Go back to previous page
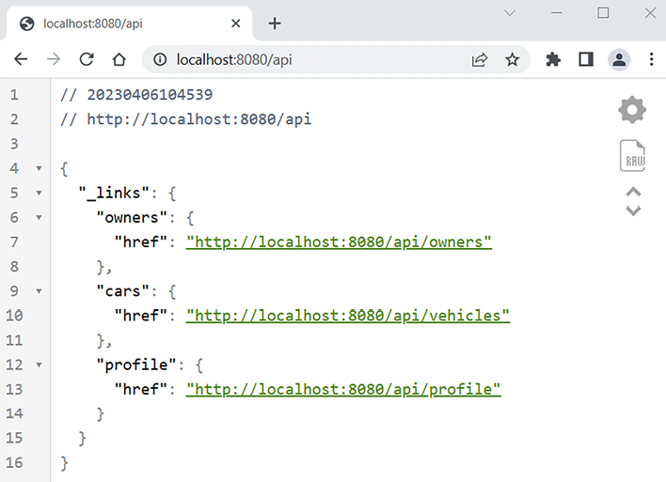666x482 pixels. pyautogui.click(x=21, y=59)
